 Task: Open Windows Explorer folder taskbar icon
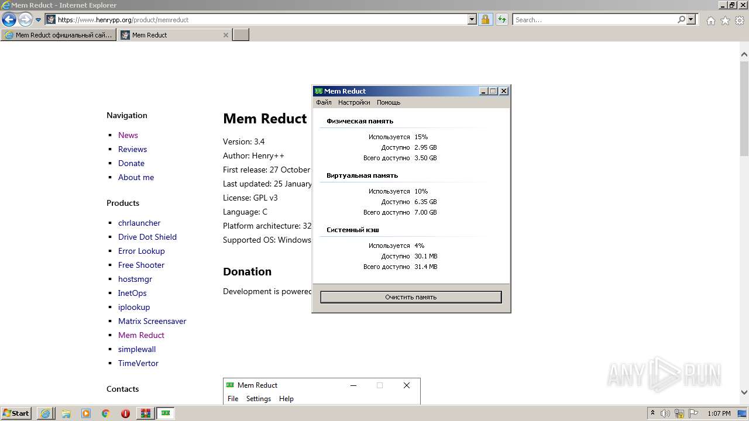tap(66, 413)
